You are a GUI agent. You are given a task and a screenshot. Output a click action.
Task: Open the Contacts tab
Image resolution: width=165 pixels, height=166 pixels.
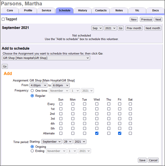tap(101, 10)
